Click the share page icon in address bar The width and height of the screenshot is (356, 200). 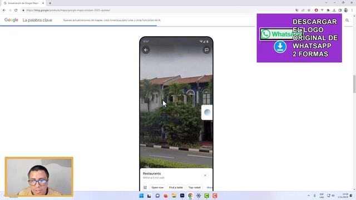[303, 10]
